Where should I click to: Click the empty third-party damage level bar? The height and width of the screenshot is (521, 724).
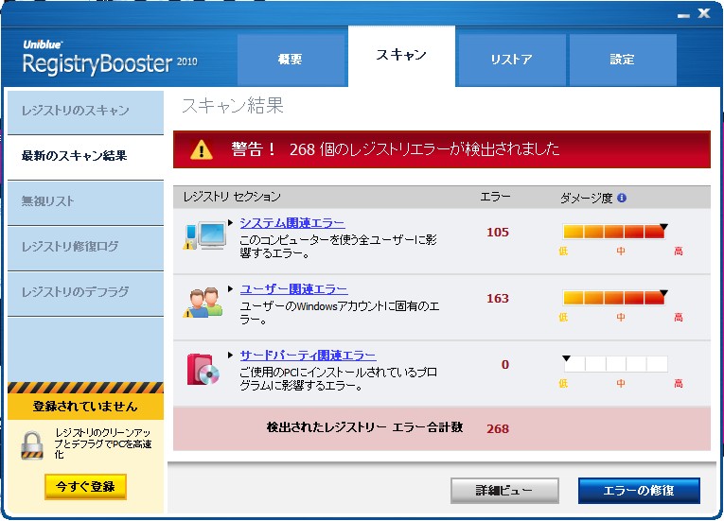(615, 364)
